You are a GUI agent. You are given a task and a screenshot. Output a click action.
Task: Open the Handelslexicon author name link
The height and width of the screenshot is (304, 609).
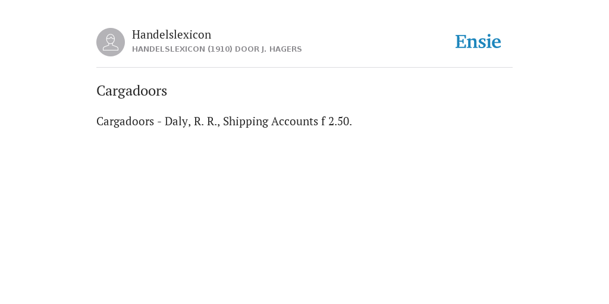coord(172,34)
